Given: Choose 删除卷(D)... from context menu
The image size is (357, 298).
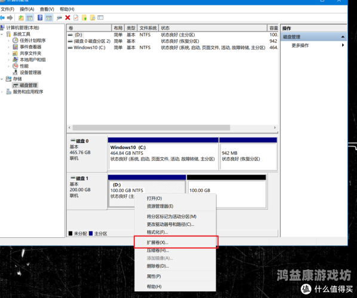Looking at the screenshot, I should (176, 266).
